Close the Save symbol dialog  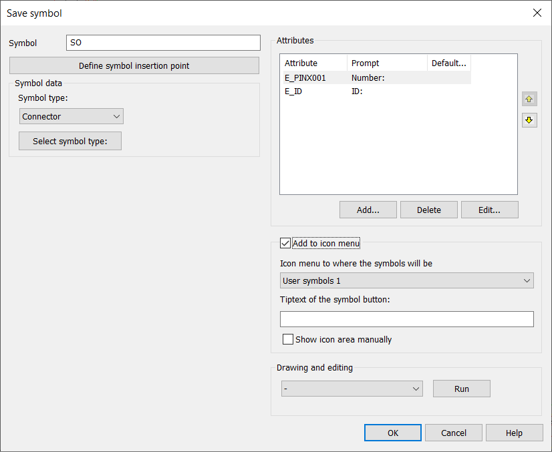pos(537,13)
